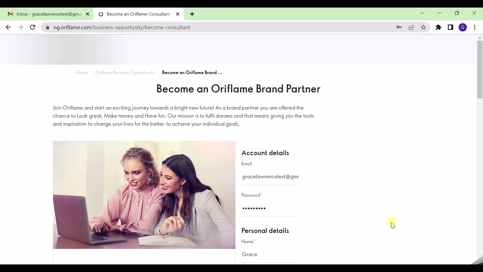Click the Password input field
This screenshot has width=483, height=272.
click(271, 208)
